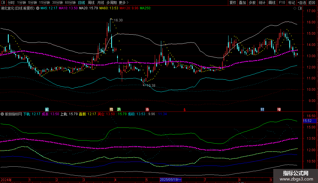Viewport: 318px width, 183px height.
Task: Click the 喜鹊: 12.17 value label
Action: pos(88,114)
